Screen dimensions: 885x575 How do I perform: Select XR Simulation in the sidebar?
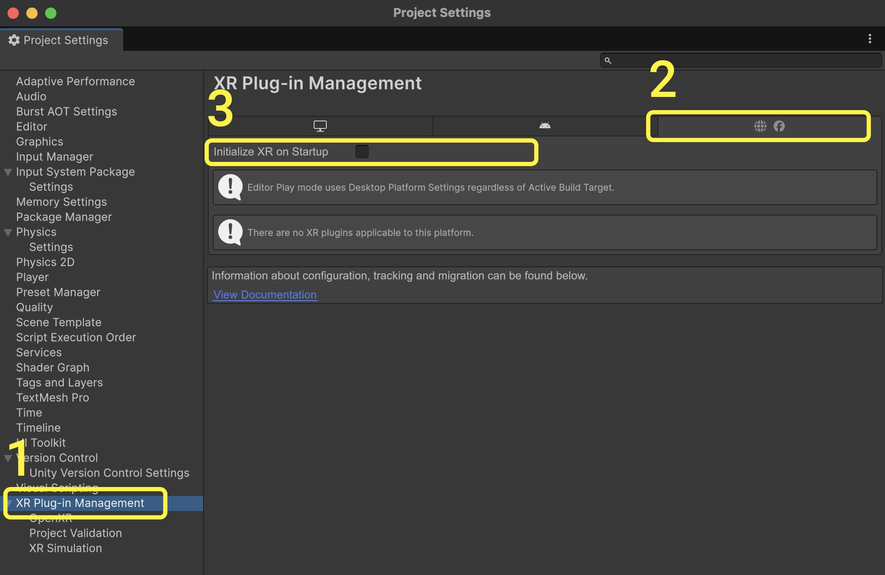65,548
